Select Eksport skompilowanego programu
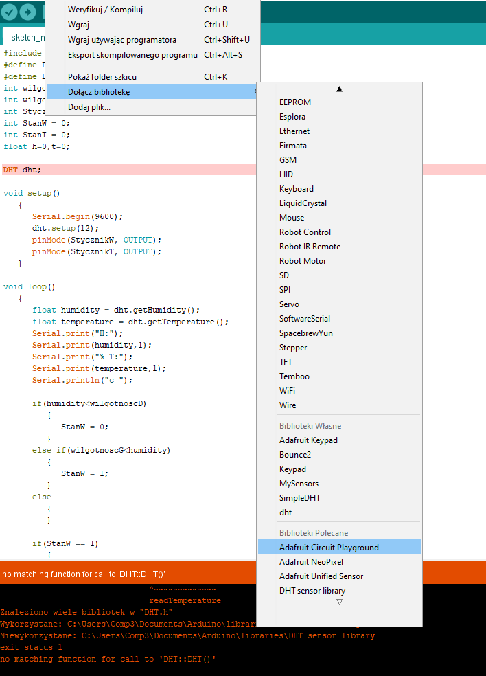This screenshot has width=486, height=676. coord(153,55)
